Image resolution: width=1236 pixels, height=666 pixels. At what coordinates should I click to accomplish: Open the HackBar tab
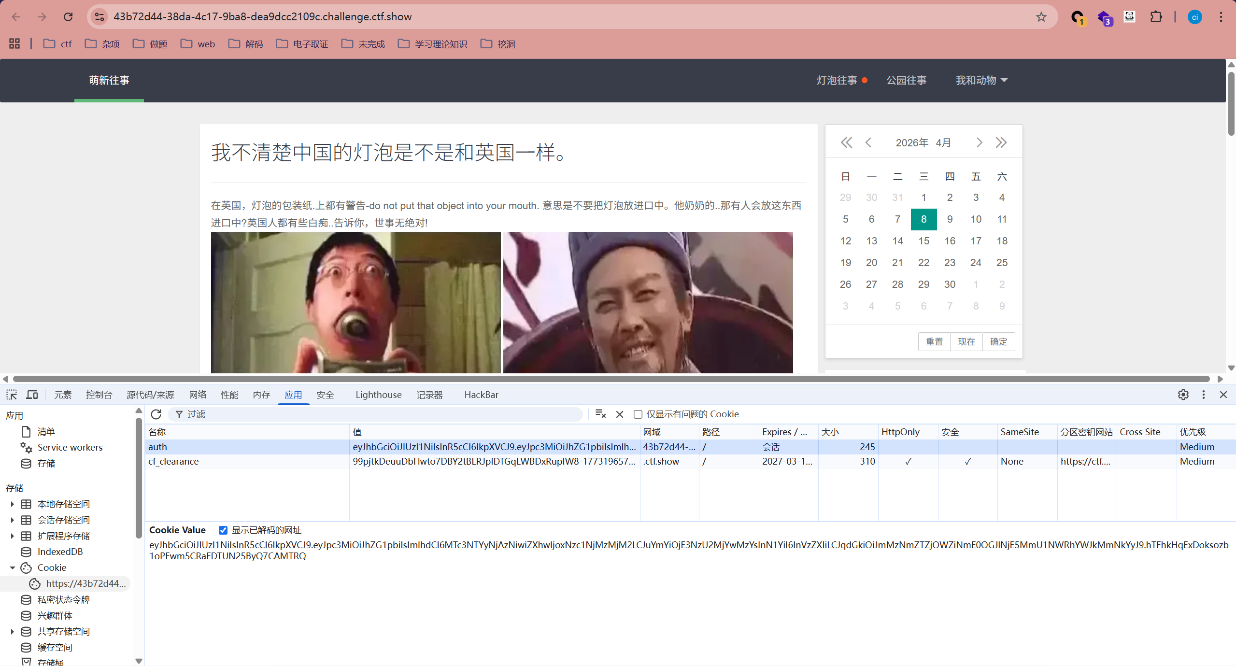pos(481,395)
